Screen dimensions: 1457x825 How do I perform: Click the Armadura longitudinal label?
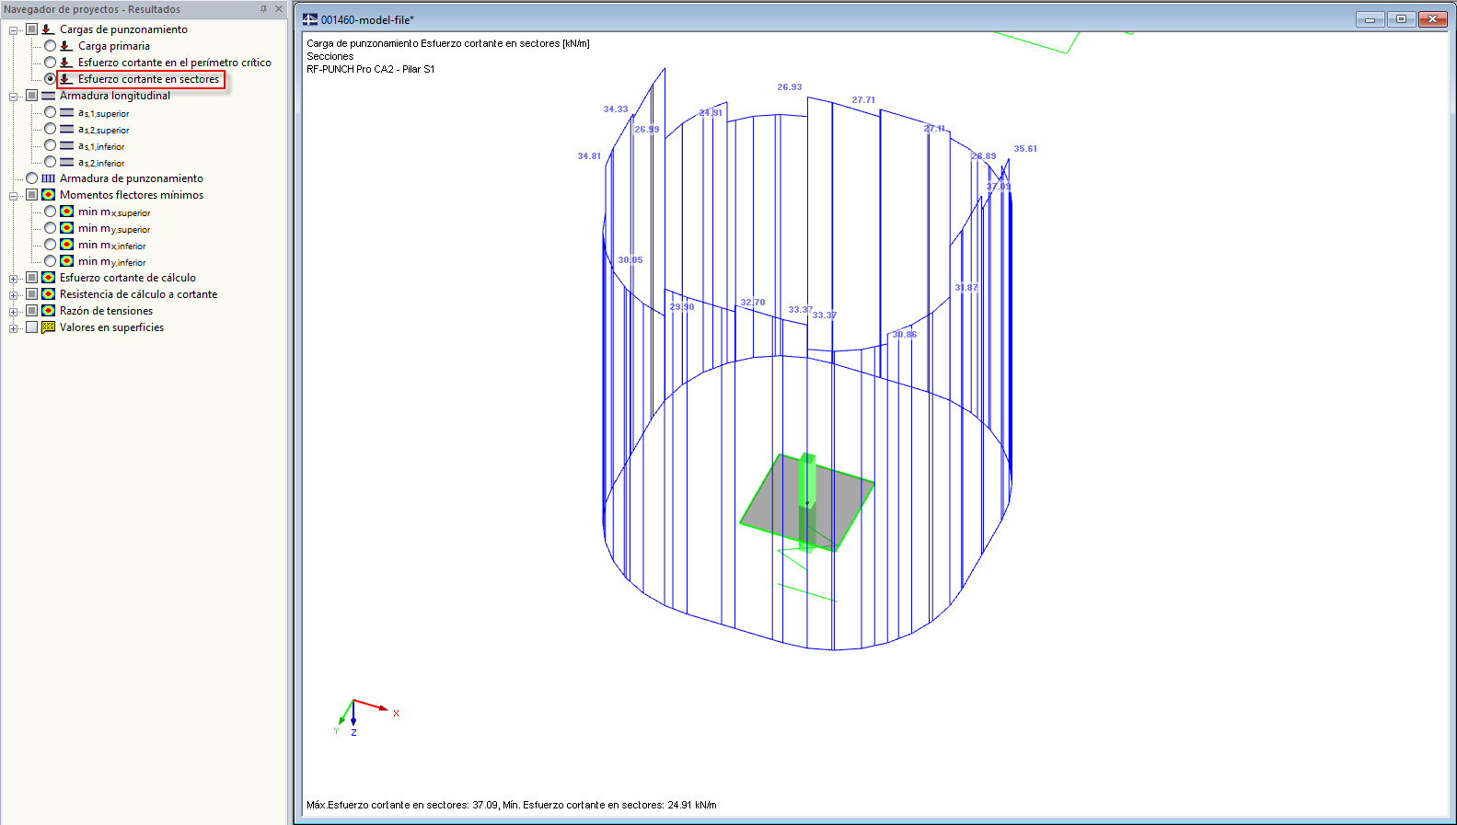click(x=115, y=96)
